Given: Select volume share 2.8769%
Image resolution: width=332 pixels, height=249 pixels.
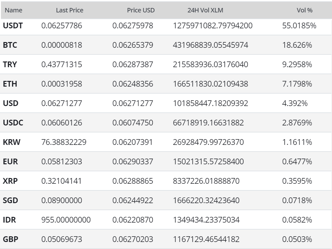Looking at the screenshot, I should pos(297,123).
